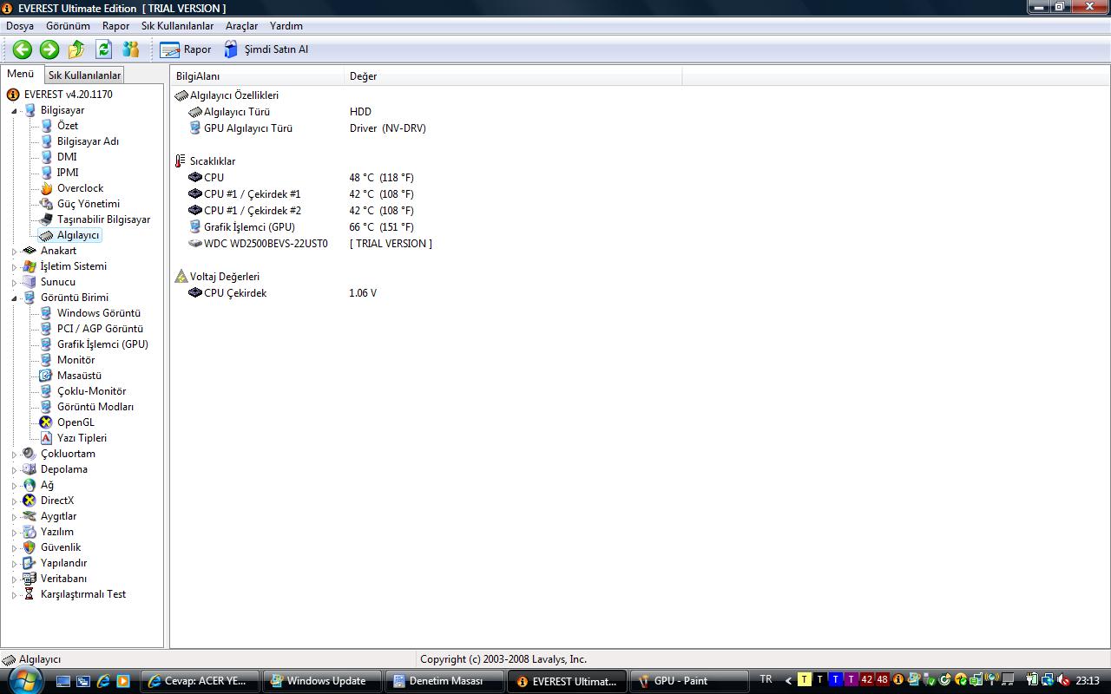This screenshot has width=1111, height=694.
Task: Switch to the Sık Kullanılanlar tab in sidebar
Action: 84,75
